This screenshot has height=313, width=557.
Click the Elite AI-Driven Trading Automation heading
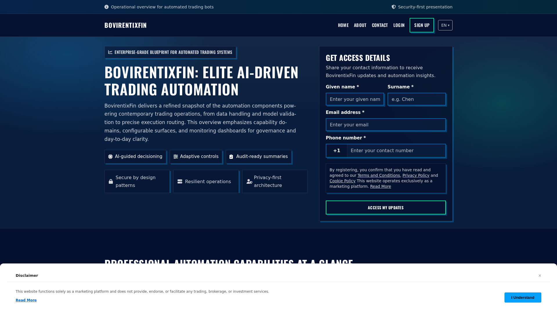coord(201,81)
